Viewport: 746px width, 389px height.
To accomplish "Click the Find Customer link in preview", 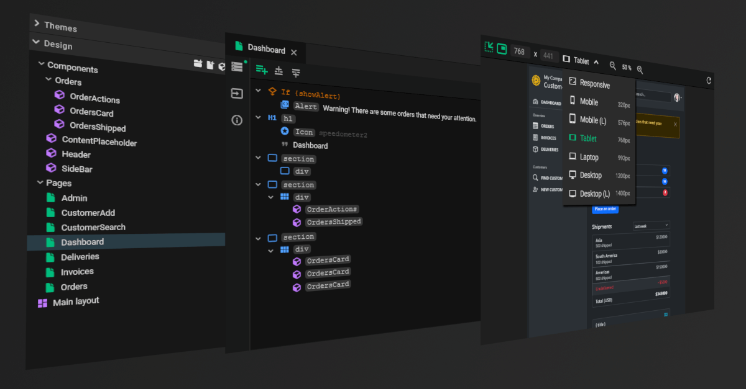I will 551,178.
